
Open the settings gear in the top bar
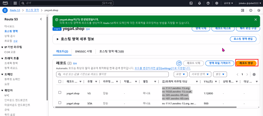(x=217, y=3)
